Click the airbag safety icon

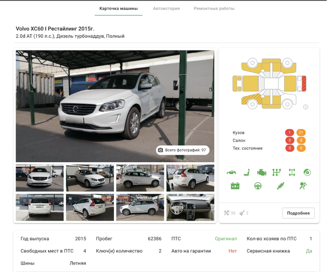click(x=303, y=186)
